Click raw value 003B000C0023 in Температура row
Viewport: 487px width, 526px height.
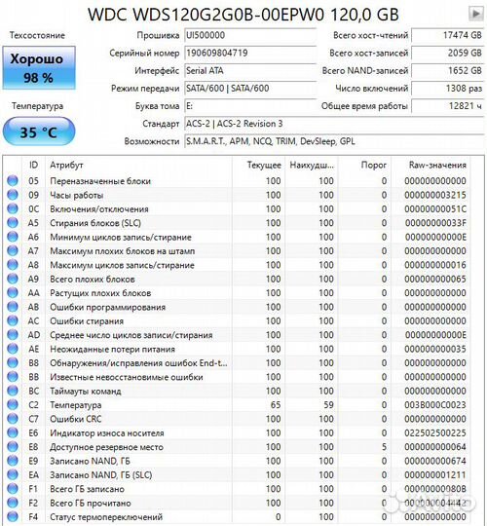pos(435,405)
